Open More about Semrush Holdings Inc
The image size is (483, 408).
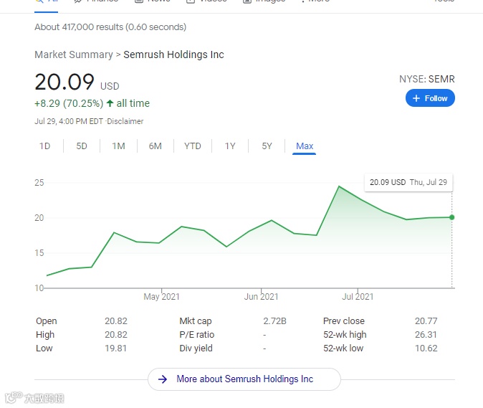pyautogui.click(x=244, y=379)
